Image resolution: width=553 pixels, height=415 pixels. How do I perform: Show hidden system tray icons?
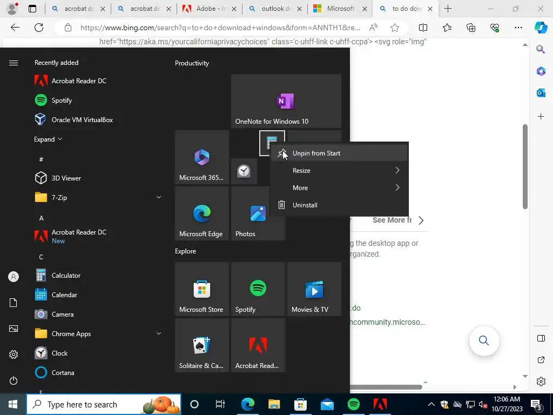pos(431,404)
